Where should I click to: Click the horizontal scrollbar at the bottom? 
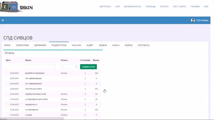(32, 119)
